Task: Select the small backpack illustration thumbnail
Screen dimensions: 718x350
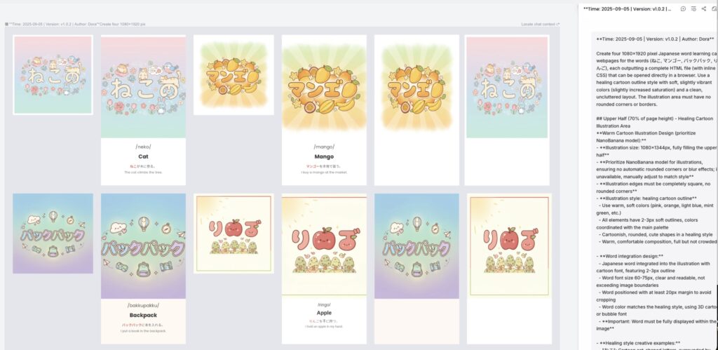Action: point(53,233)
